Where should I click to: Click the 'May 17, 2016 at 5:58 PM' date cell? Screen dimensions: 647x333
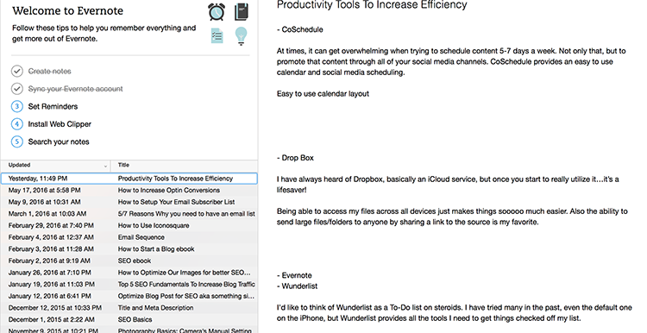[x=44, y=191]
